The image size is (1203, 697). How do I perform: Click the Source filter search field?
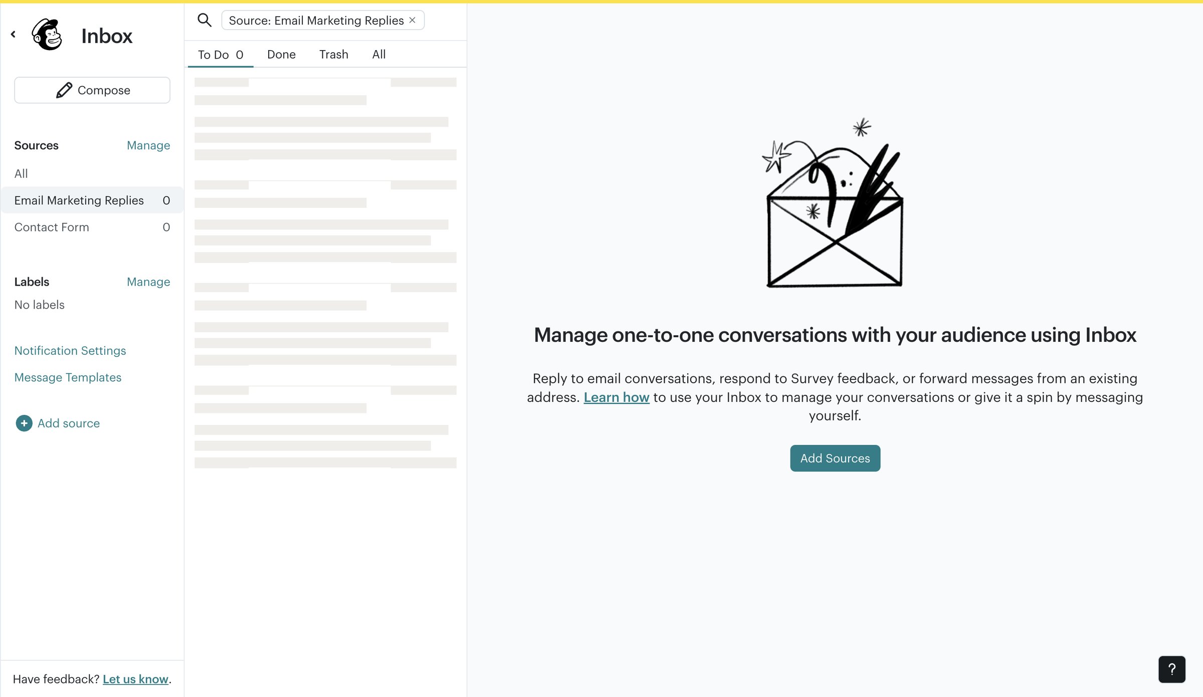pos(323,20)
